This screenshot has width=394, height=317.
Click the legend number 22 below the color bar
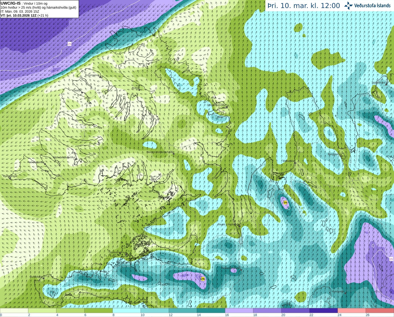[311, 315]
